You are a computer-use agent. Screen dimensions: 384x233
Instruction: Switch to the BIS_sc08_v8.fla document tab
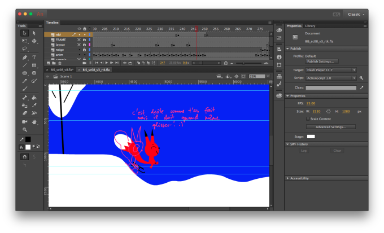point(62,69)
